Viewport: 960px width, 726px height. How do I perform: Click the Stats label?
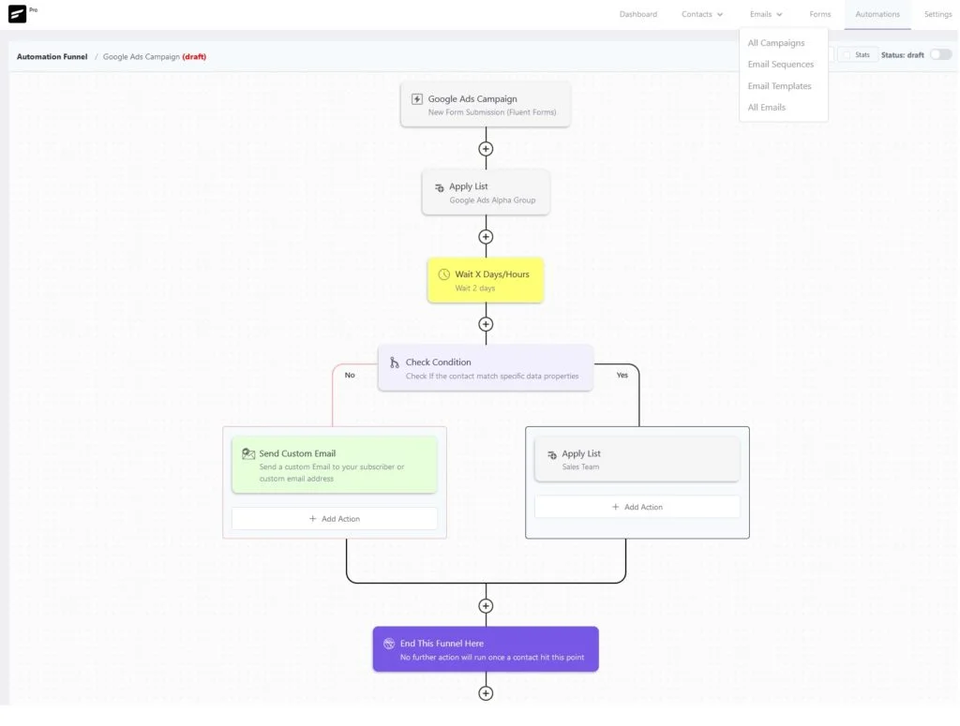[x=862, y=55]
